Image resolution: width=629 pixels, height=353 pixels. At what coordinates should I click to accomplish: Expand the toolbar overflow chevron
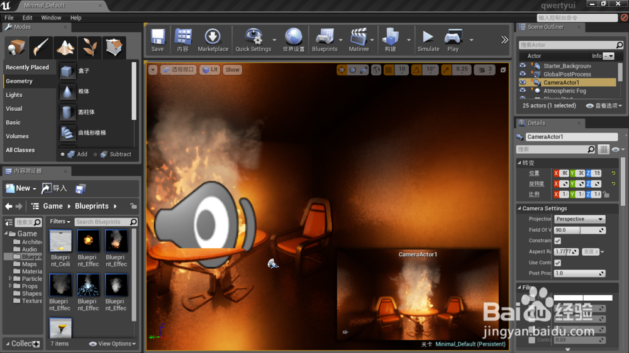pyautogui.click(x=504, y=40)
